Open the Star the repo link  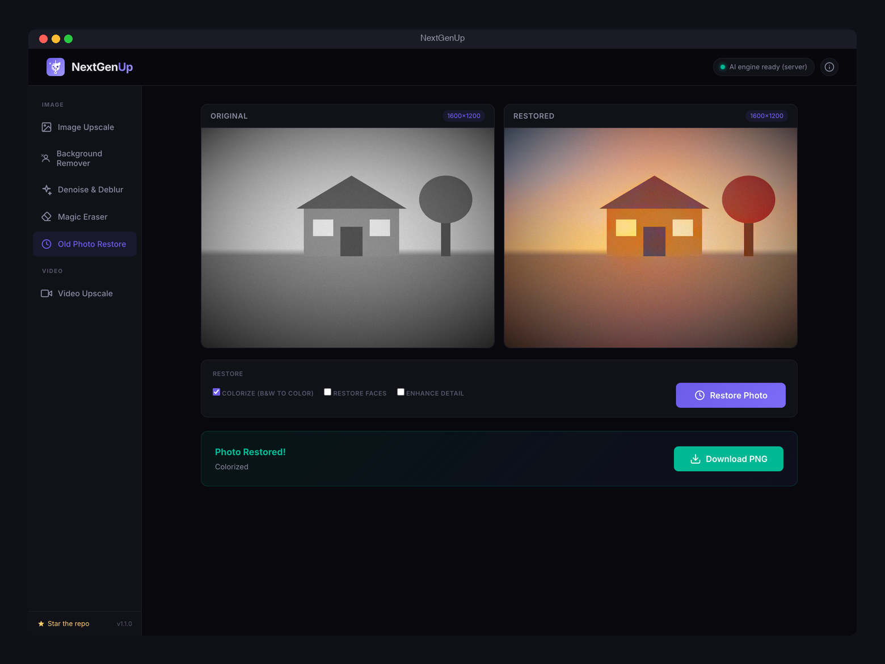[64, 624]
